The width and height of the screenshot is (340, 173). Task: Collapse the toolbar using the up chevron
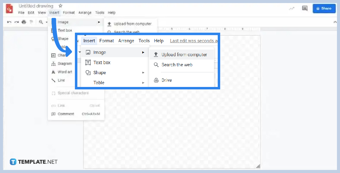335,22
